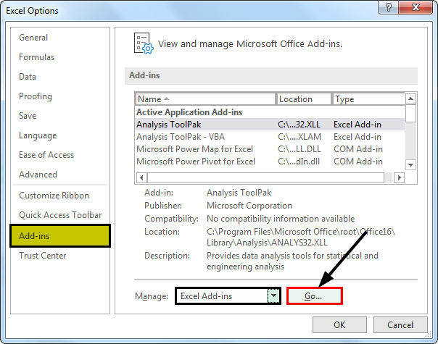Click COM Add-in type for Power Map
The height and width of the screenshot is (344, 438).
[358, 149]
